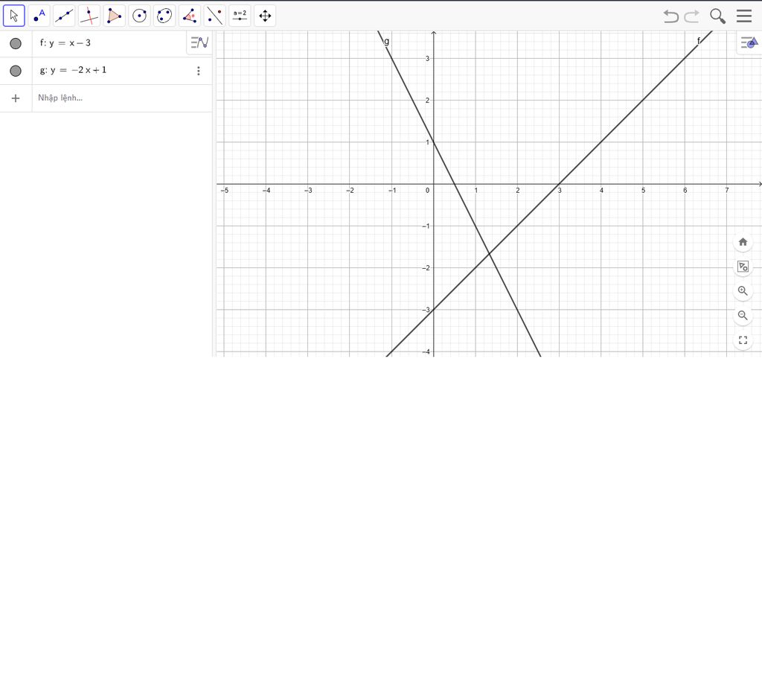Select equation g: y = −2x + 1
Viewport: 762px width, 697px height.
(x=73, y=70)
